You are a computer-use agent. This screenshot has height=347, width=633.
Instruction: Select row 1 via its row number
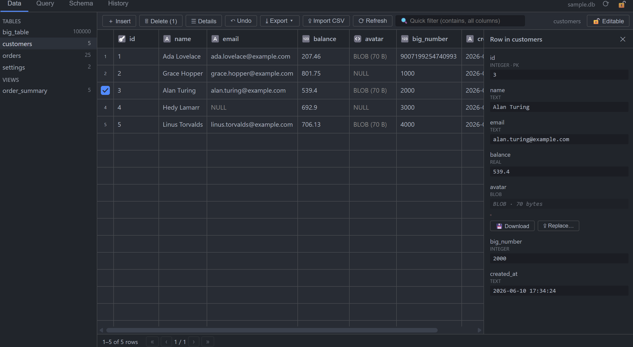(x=105, y=57)
